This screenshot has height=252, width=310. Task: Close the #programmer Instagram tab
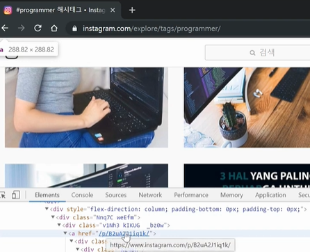tap(113, 10)
